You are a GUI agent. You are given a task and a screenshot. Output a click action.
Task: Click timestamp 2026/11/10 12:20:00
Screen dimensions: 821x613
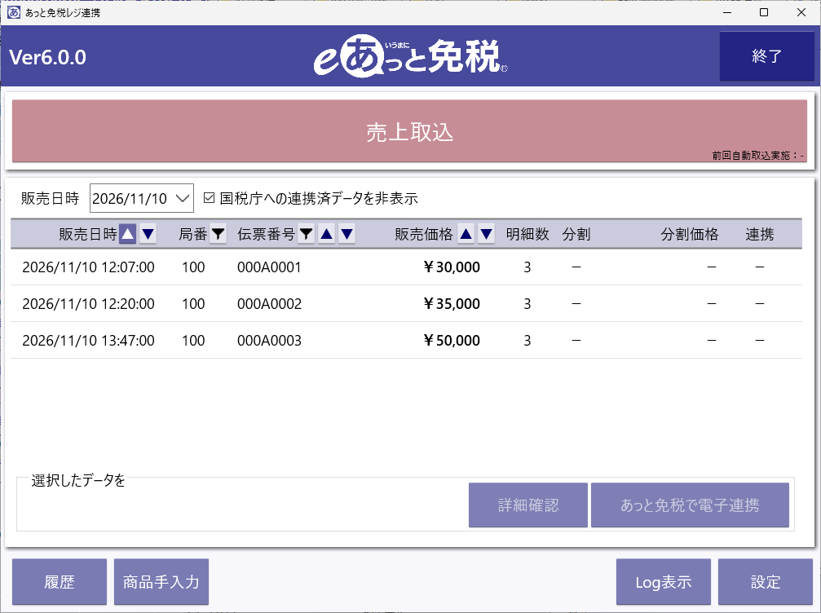pyautogui.click(x=89, y=303)
